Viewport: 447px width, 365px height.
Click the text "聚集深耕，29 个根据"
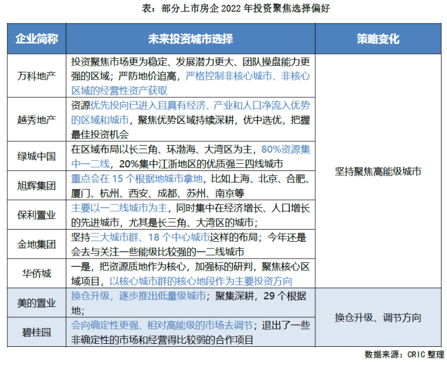pyautogui.click(x=260, y=296)
